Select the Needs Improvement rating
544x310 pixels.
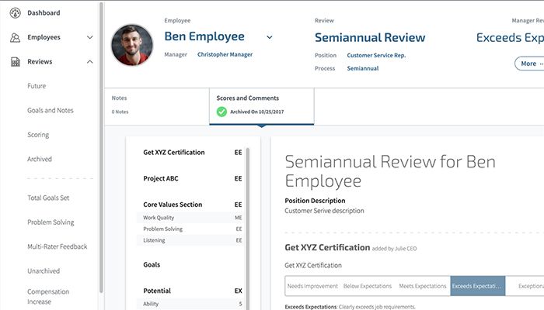click(x=311, y=286)
